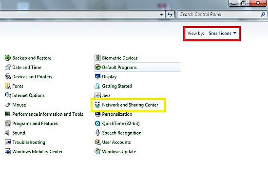
Task: Click the Fonts folder icon
Action: click(x=8, y=86)
